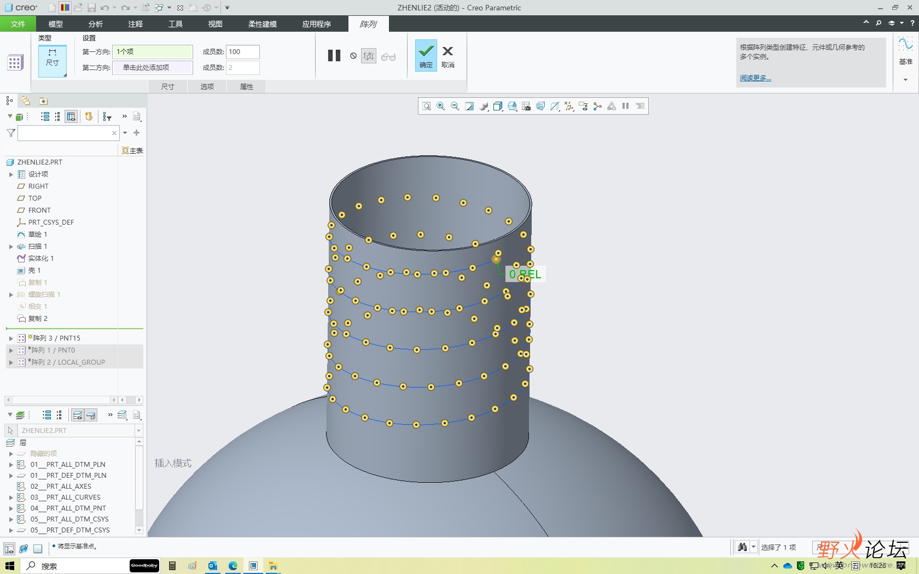Open Outlook from taskbar
919x574 pixels.
click(x=213, y=566)
